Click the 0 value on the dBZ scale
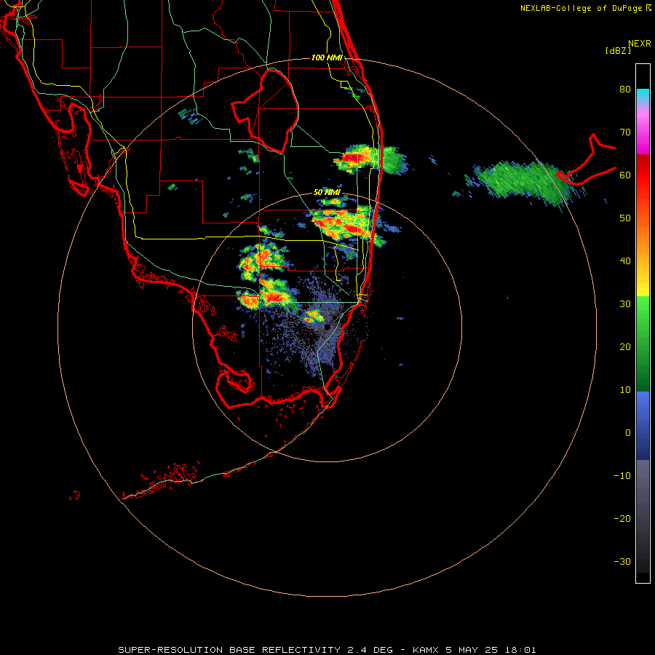 tap(628, 433)
